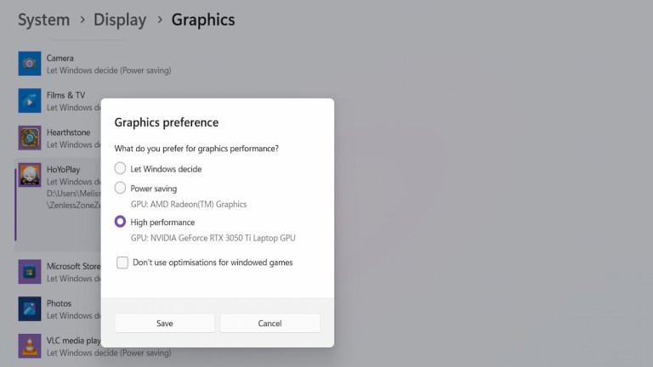Click the Photos list item label

60,303
